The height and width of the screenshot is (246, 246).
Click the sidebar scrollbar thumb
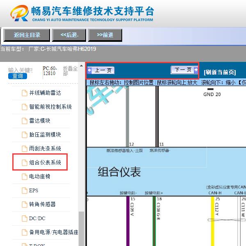[81, 229]
